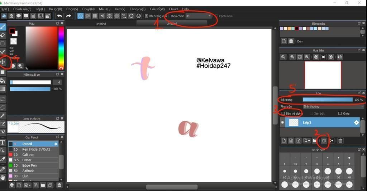Click the Undo arrow in toolbar
The width and height of the screenshot is (367, 191).
(59, 16)
